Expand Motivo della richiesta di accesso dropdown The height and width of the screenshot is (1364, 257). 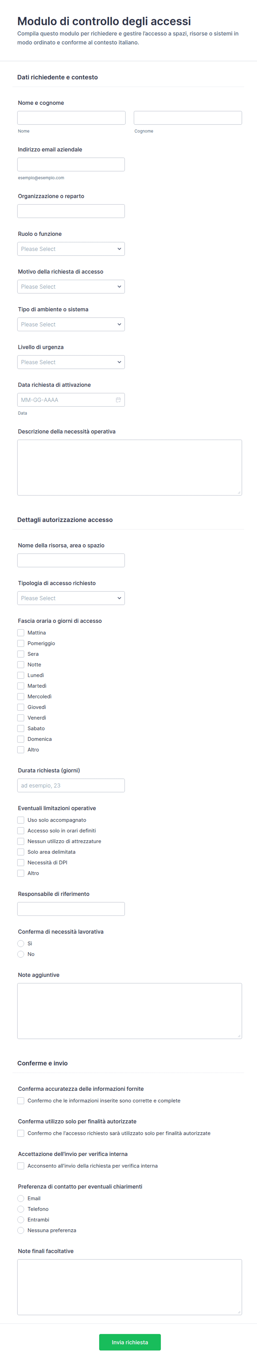pos(71,286)
